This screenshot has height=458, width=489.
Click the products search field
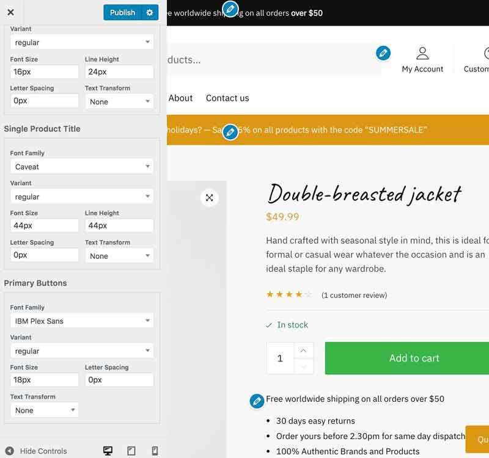[274, 59]
